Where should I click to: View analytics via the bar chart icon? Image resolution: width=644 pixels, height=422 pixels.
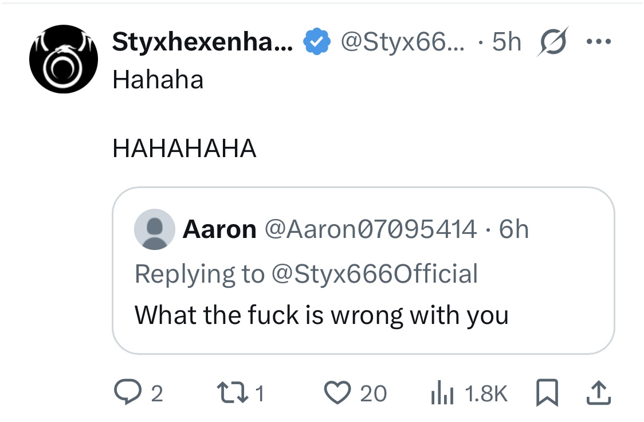point(442,393)
